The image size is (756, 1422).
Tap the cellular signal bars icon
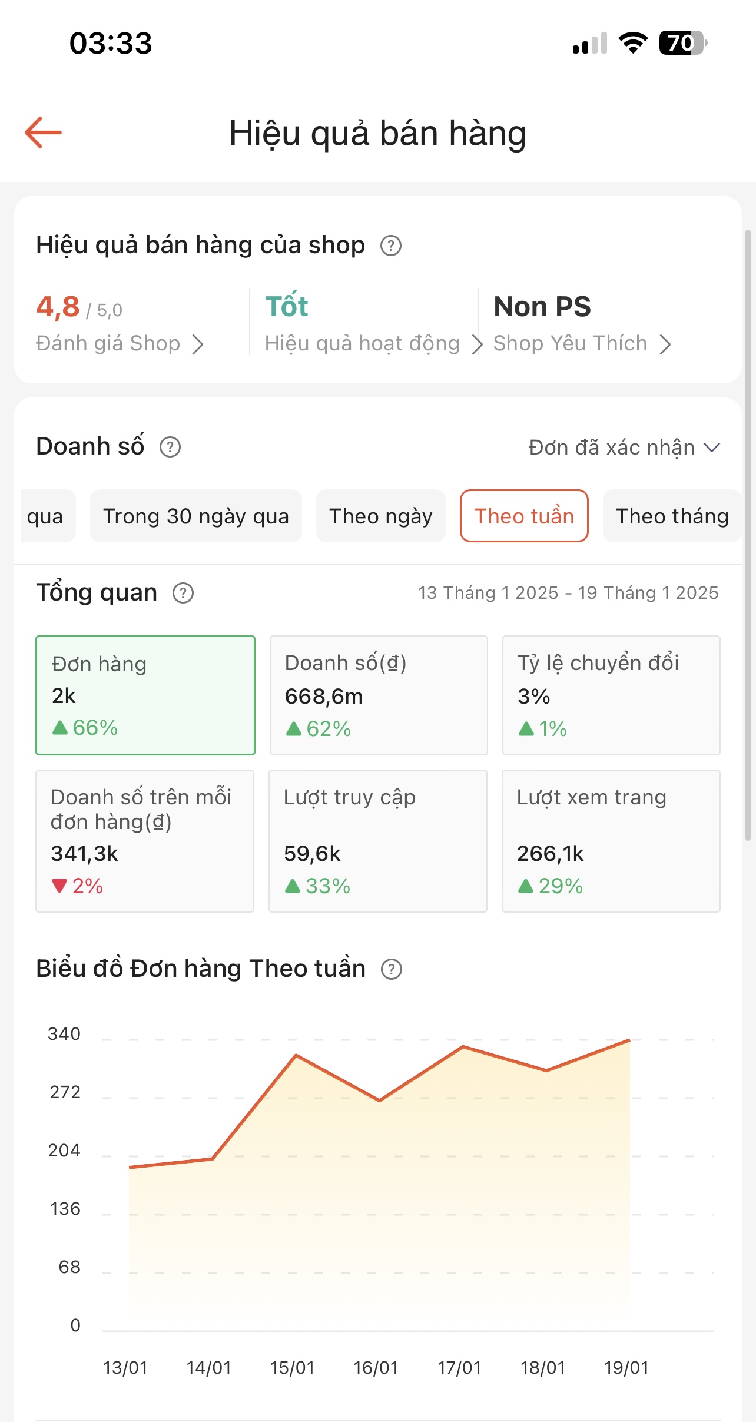(589, 44)
